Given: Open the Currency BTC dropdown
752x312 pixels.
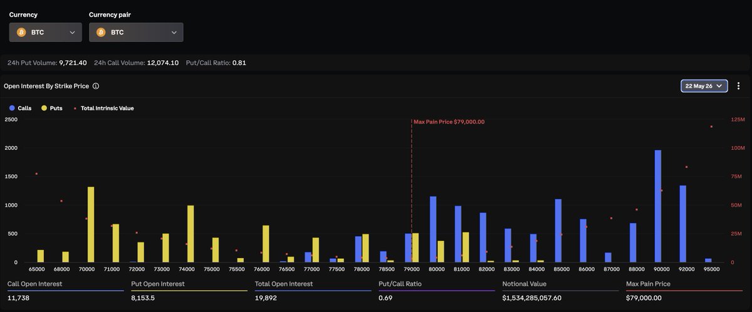Looking at the screenshot, I should point(45,32).
